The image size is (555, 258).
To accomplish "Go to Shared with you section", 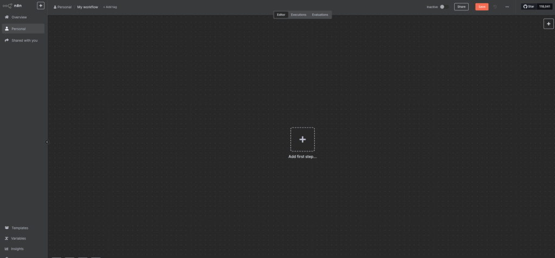I will pyautogui.click(x=24, y=41).
